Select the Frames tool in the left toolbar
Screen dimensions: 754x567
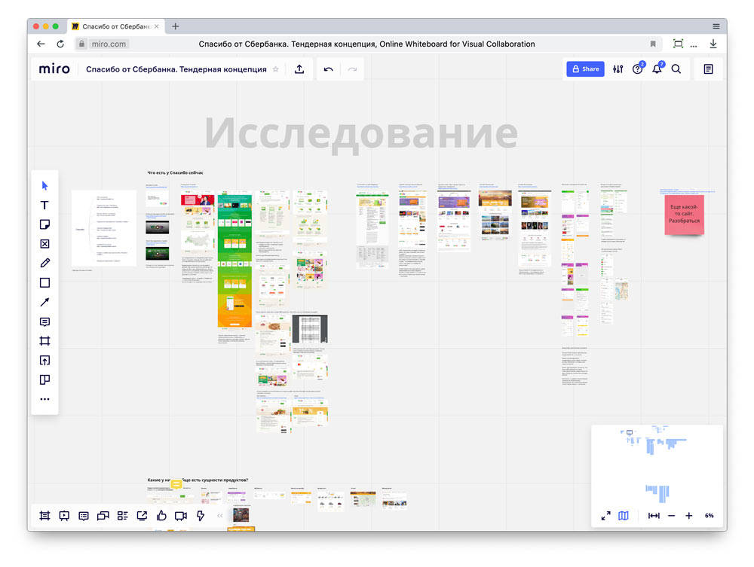[44, 340]
